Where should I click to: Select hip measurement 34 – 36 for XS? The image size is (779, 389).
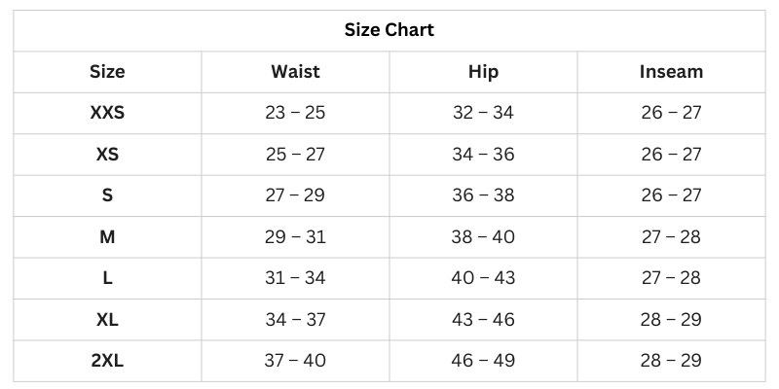click(x=483, y=155)
